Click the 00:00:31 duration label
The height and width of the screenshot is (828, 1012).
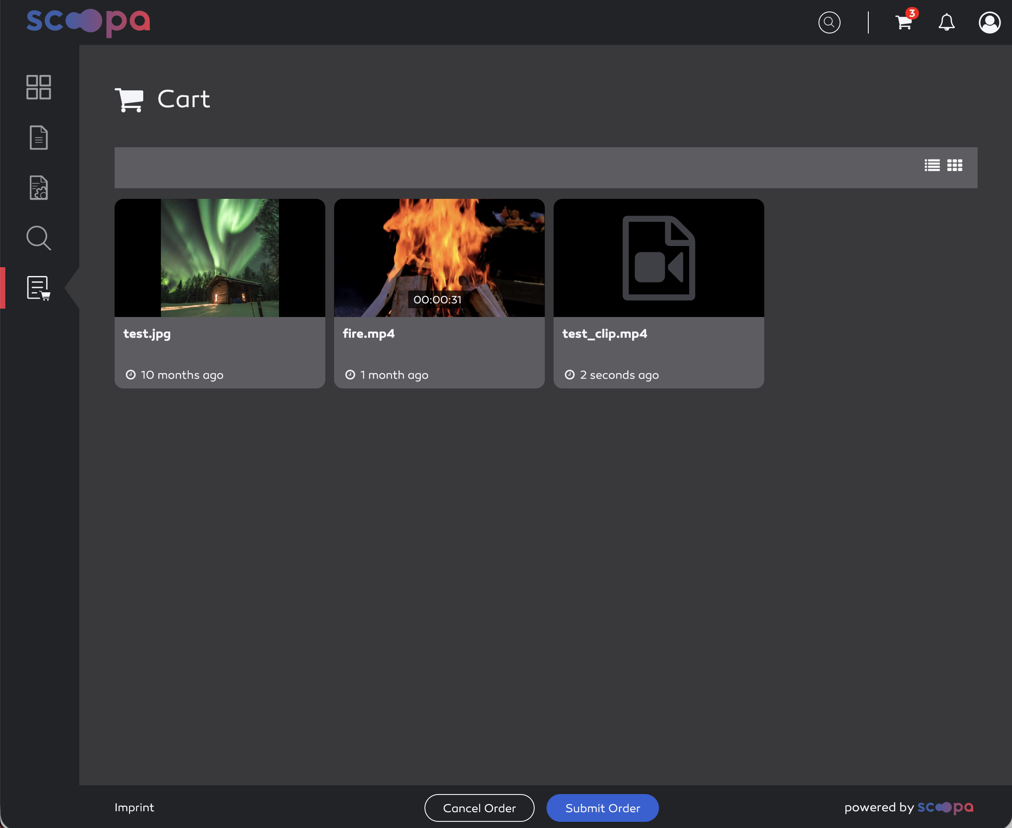pyautogui.click(x=437, y=299)
